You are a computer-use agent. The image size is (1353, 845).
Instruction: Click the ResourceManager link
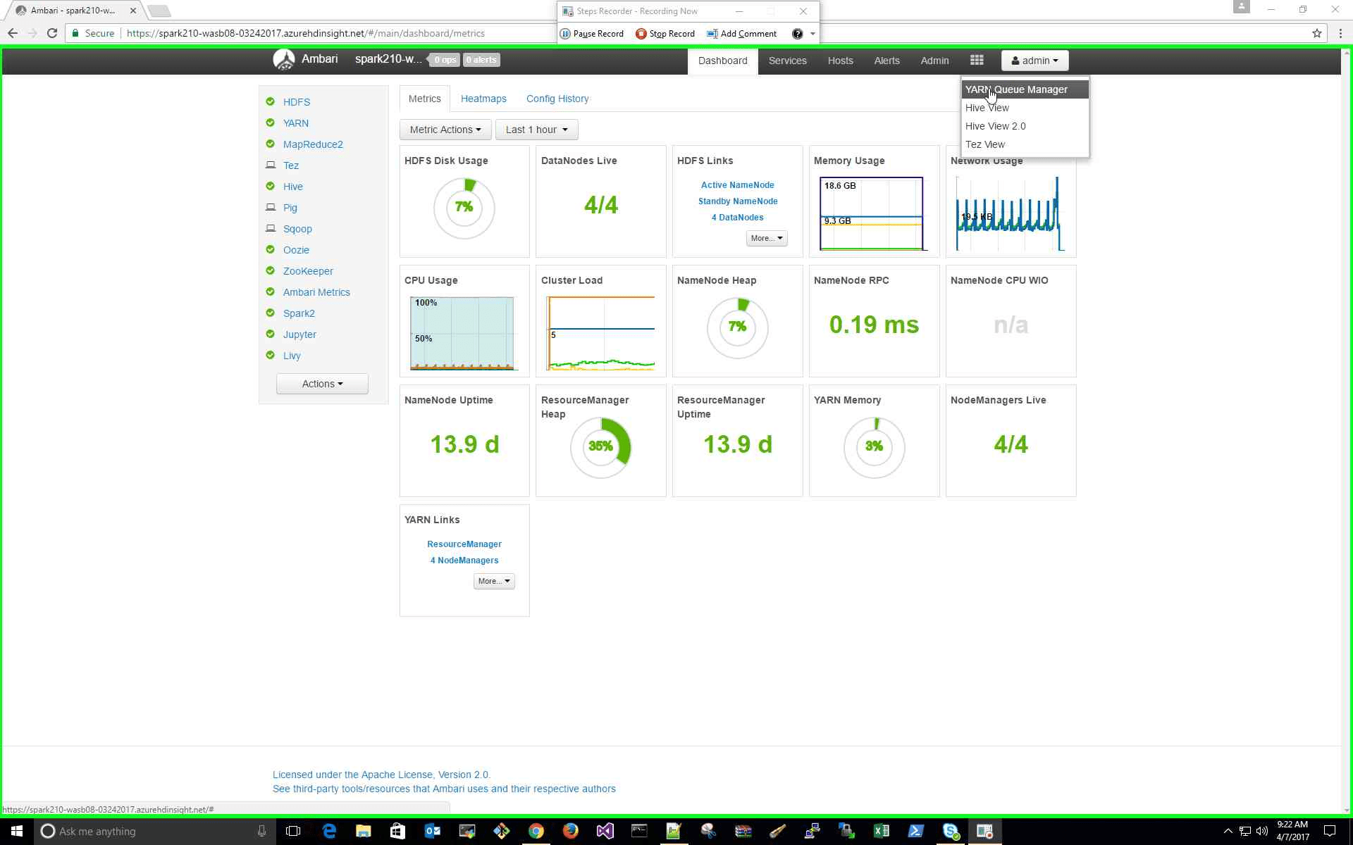click(x=464, y=544)
